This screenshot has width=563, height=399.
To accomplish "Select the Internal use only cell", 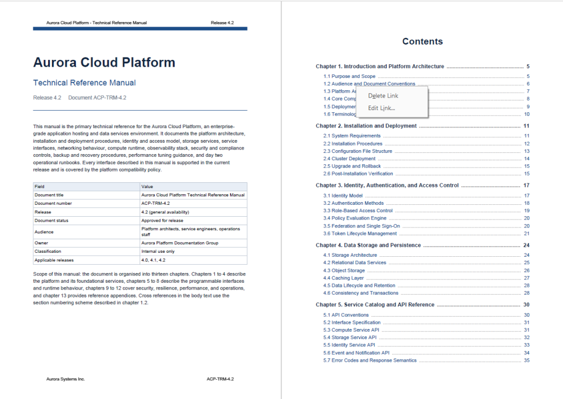I will tap(193, 252).
